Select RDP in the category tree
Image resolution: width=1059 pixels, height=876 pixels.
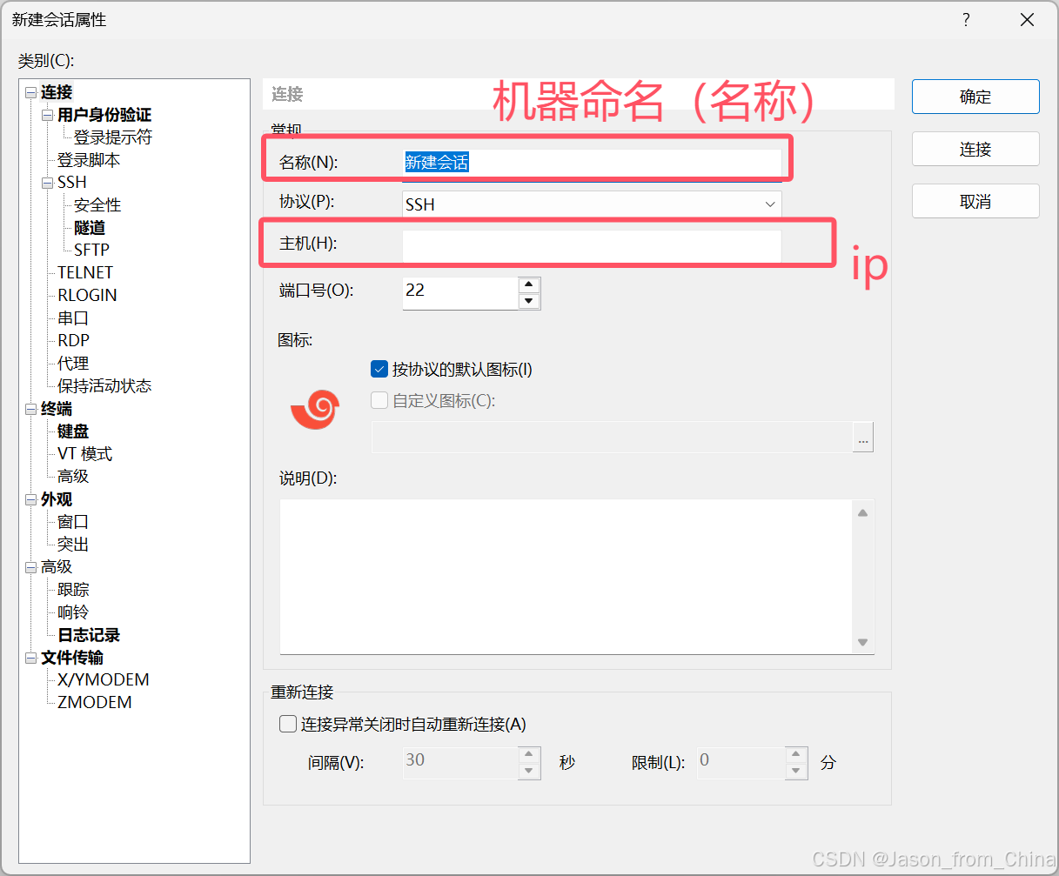pos(73,340)
